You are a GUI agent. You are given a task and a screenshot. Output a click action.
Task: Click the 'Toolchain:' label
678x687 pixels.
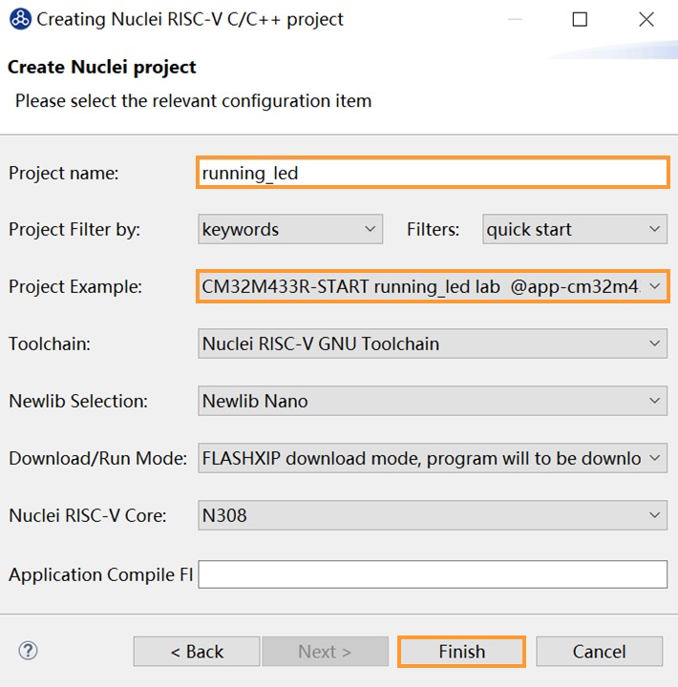[x=50, y=343]
